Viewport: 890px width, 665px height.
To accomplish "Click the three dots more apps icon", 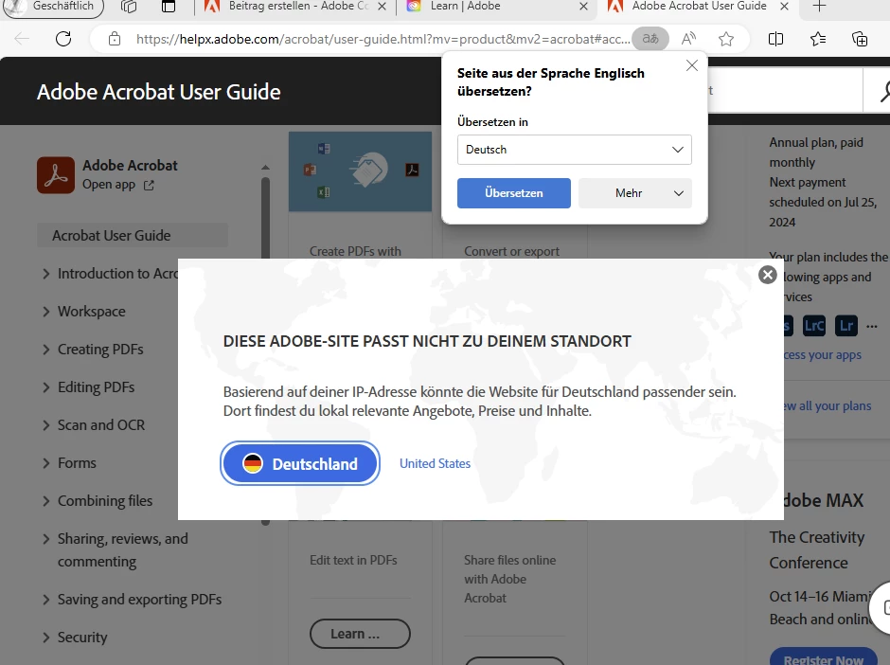I will (872, 327).
